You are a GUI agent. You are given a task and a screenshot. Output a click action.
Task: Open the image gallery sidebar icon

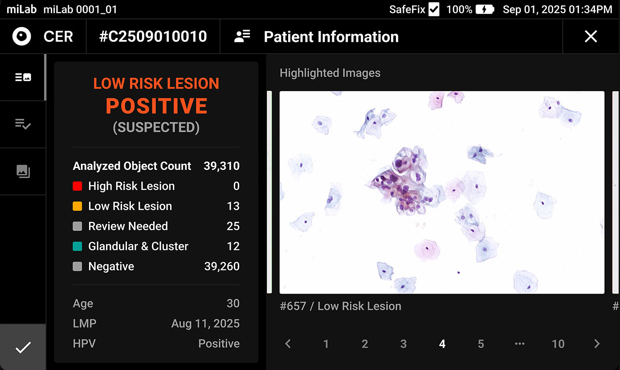(x=23, y=171)
